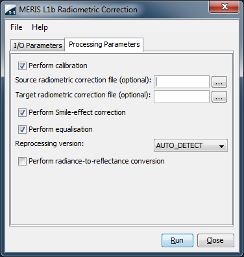Disable Perform Smile-effect correction
The height and width of the screenshot is (257, 244).
22,112
